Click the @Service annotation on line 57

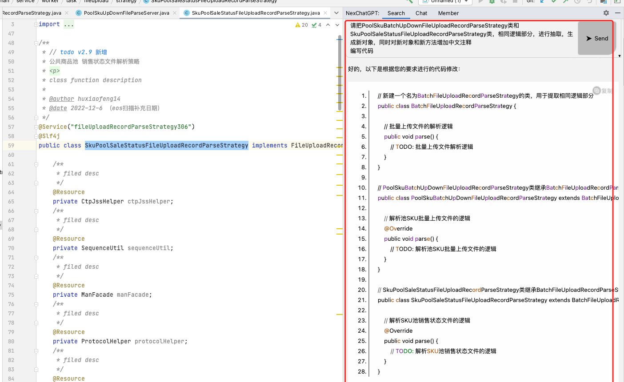[53, 127]
